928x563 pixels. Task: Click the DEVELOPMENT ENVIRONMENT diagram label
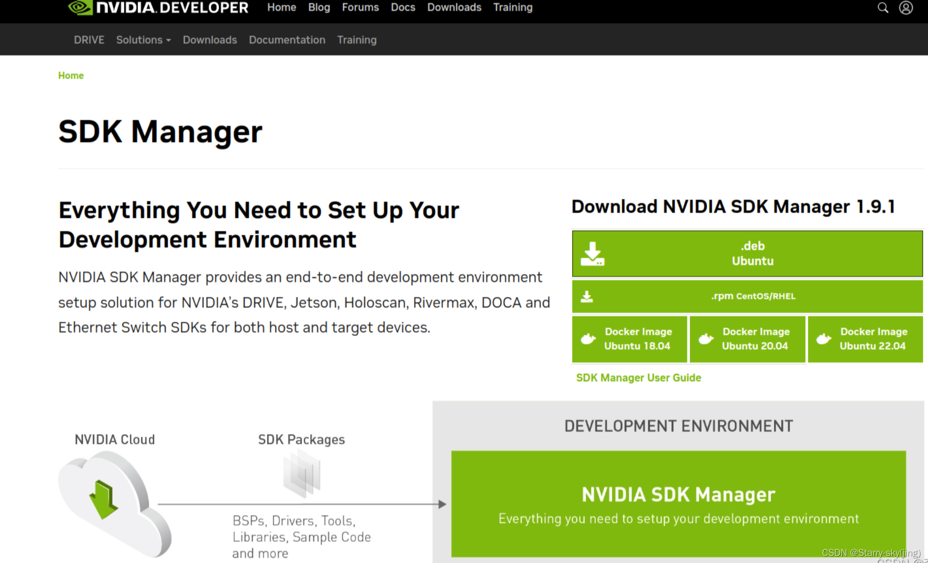[x=678, y=426]
